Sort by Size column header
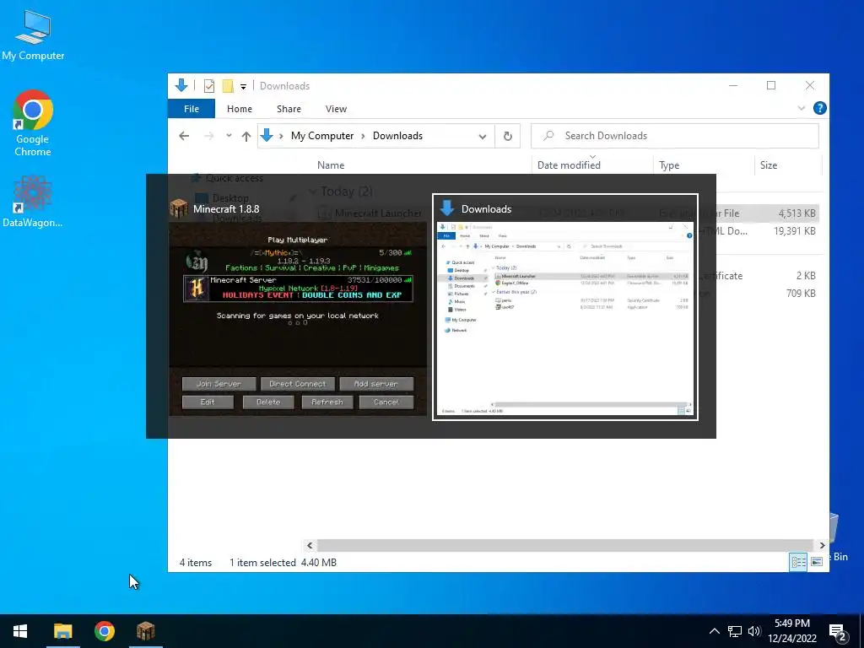Viewport: 864px width, 648px height. click(x=769, y=165)
